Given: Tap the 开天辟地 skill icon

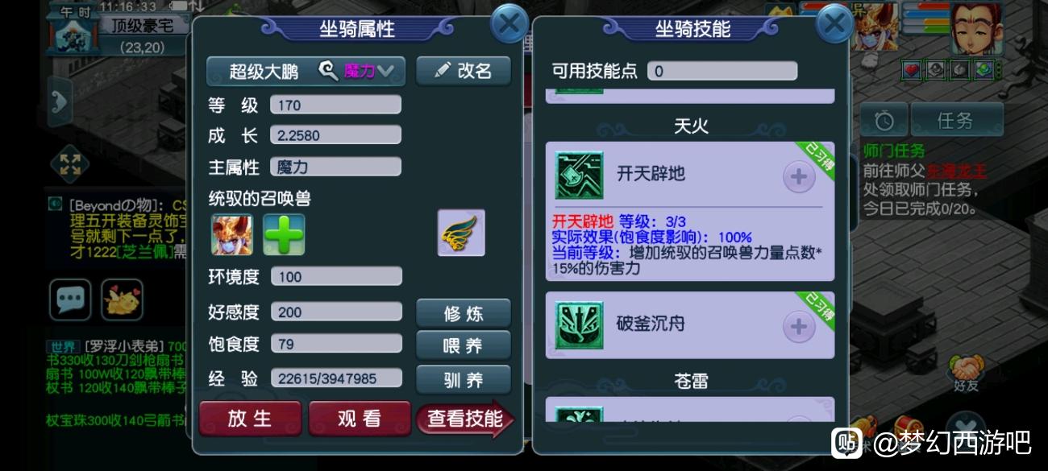Looking at the screenshot, I should [x=579, y=175].
